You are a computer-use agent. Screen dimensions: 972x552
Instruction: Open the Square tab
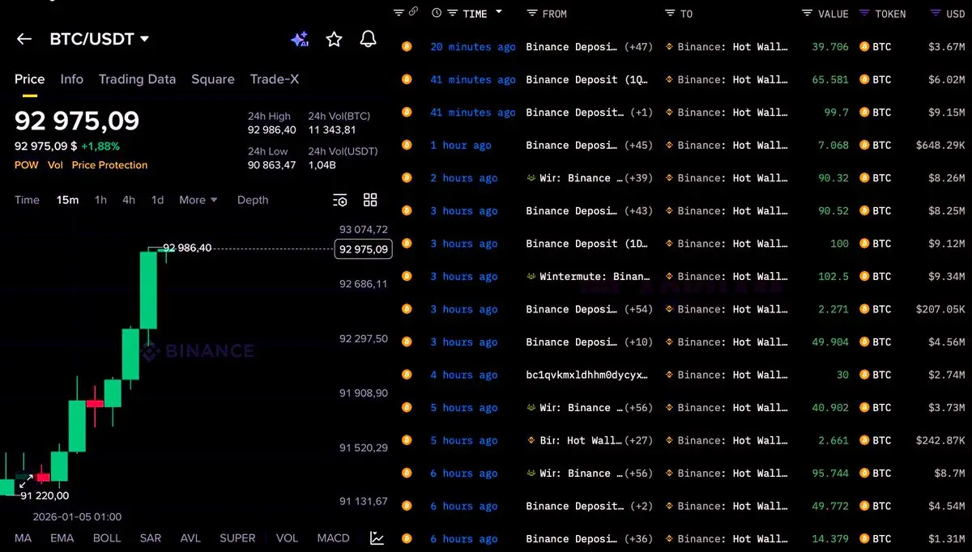tap(213, 79)
